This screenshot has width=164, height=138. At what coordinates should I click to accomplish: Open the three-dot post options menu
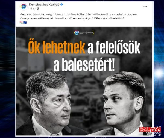point(145,7)
